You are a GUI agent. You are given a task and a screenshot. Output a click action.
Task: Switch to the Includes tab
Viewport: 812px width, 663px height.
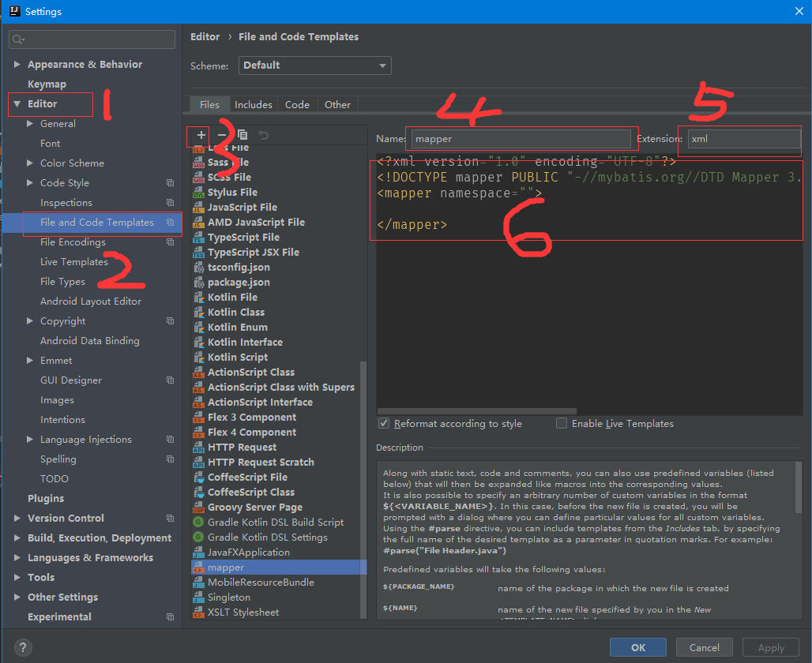(x=254, y=104)
